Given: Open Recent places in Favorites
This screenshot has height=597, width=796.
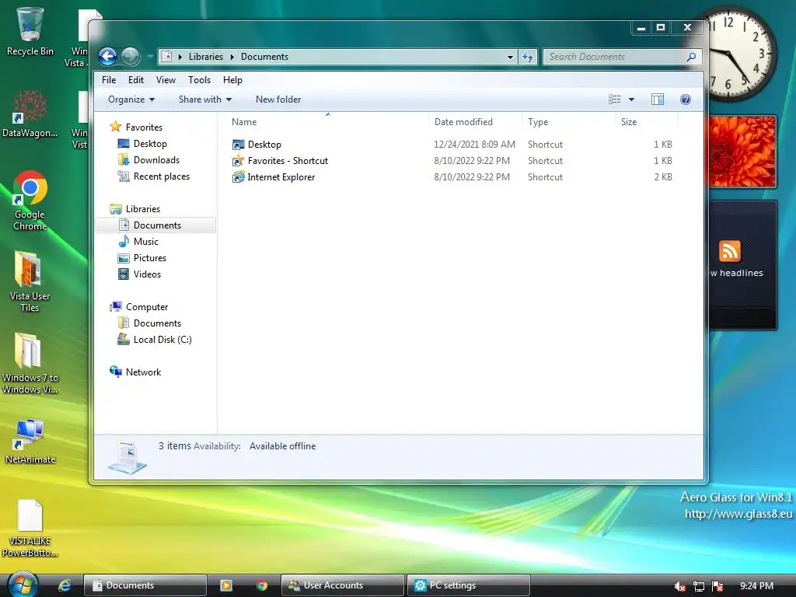Looking at the screenshot, I should coord(154,176).
